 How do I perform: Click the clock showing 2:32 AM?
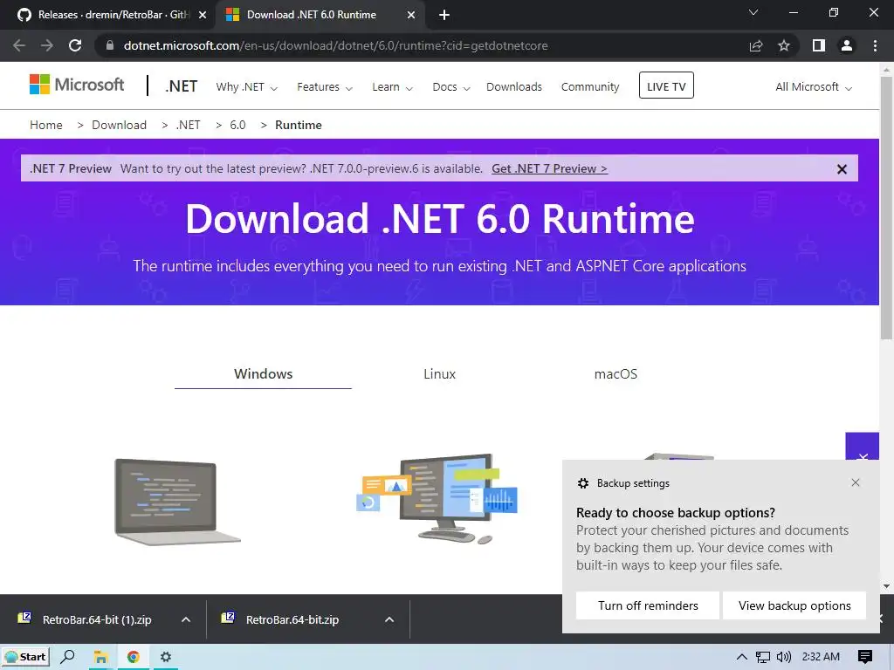[x=821, y=657]
